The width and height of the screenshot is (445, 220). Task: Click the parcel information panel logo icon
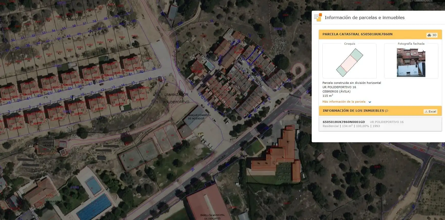pos(318,17)
